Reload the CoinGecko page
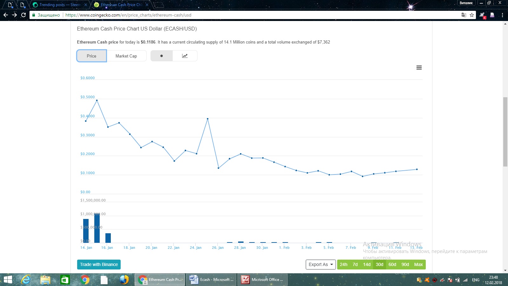This screenshot has height=286, width=508. (x=23, y=15)
